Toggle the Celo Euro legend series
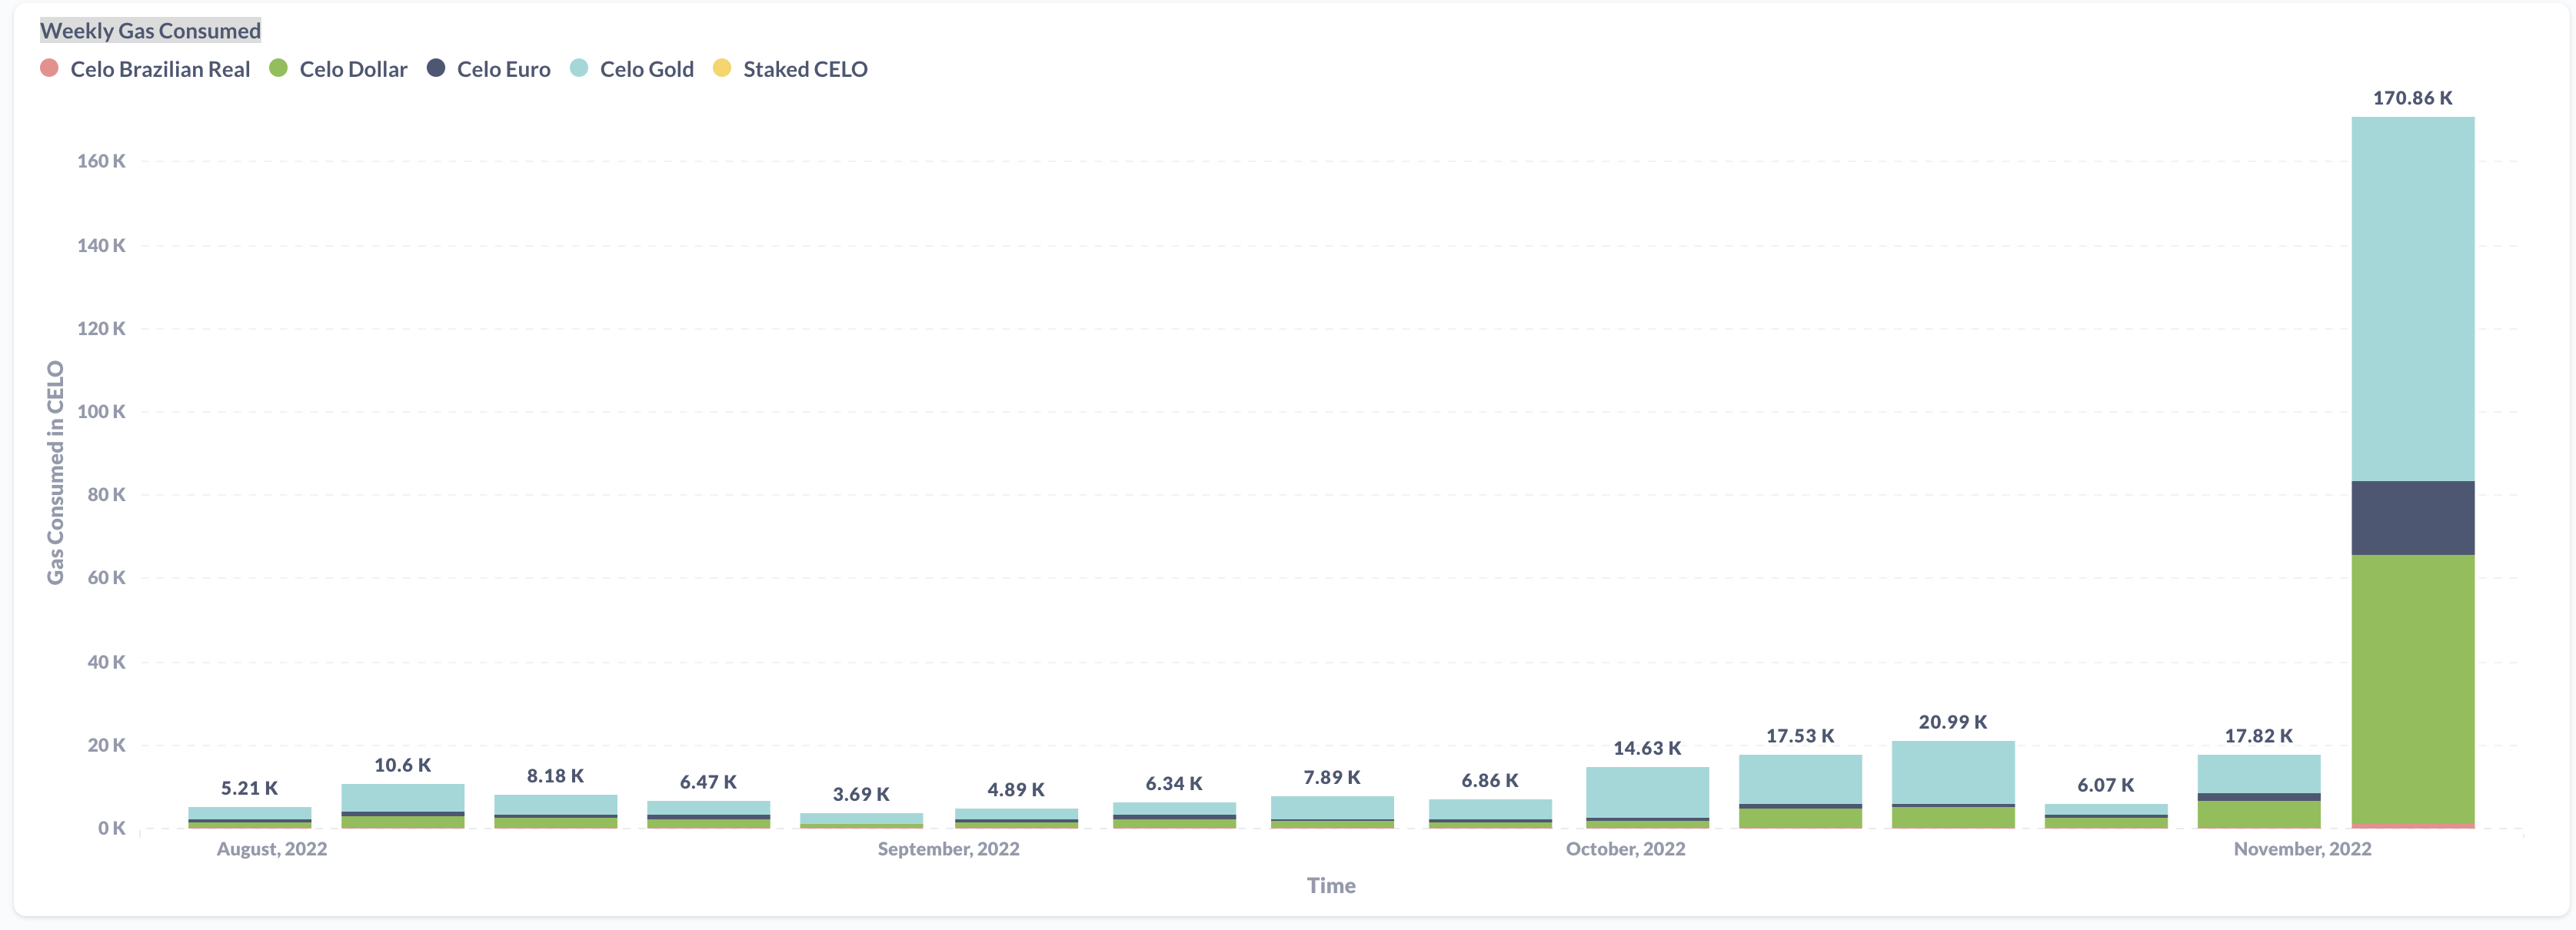The height and width of the screenshot is (930, 2576). pyautogui.click(x=489, y=69)
